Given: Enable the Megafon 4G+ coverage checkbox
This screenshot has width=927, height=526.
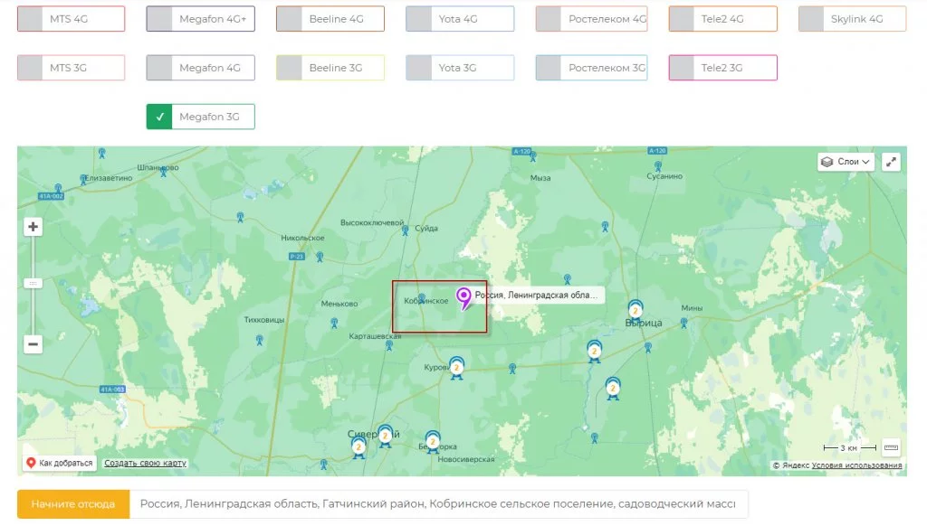Looking at the screenshot, I should pyautogui.click(x=159, y=19).
